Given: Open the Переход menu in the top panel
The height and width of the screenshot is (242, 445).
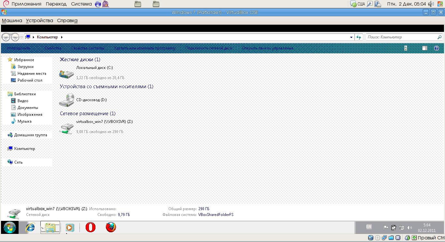Looking at the screenshot, I should [x=56, y=4].
